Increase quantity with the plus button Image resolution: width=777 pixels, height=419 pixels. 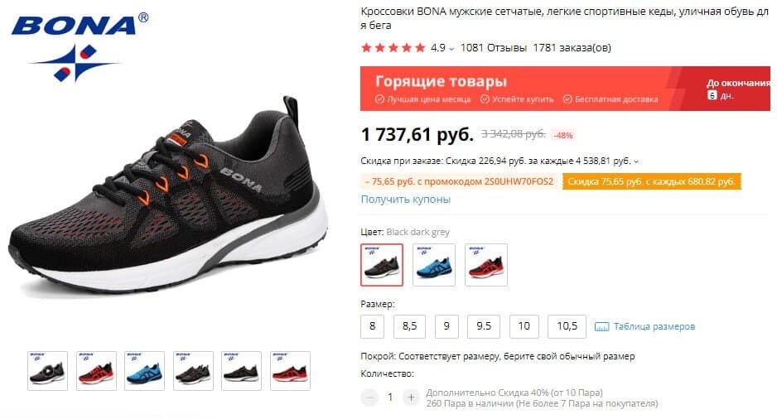click(411, 397)
